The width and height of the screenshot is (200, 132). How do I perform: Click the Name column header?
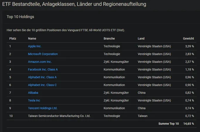pos(32,38)
